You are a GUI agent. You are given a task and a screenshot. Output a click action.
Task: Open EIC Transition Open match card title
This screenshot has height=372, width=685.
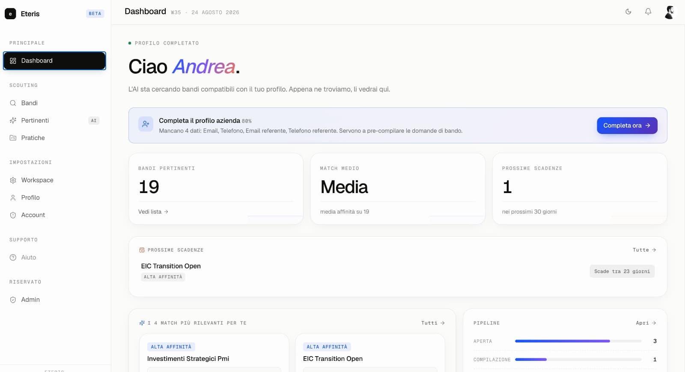point(333,359)
